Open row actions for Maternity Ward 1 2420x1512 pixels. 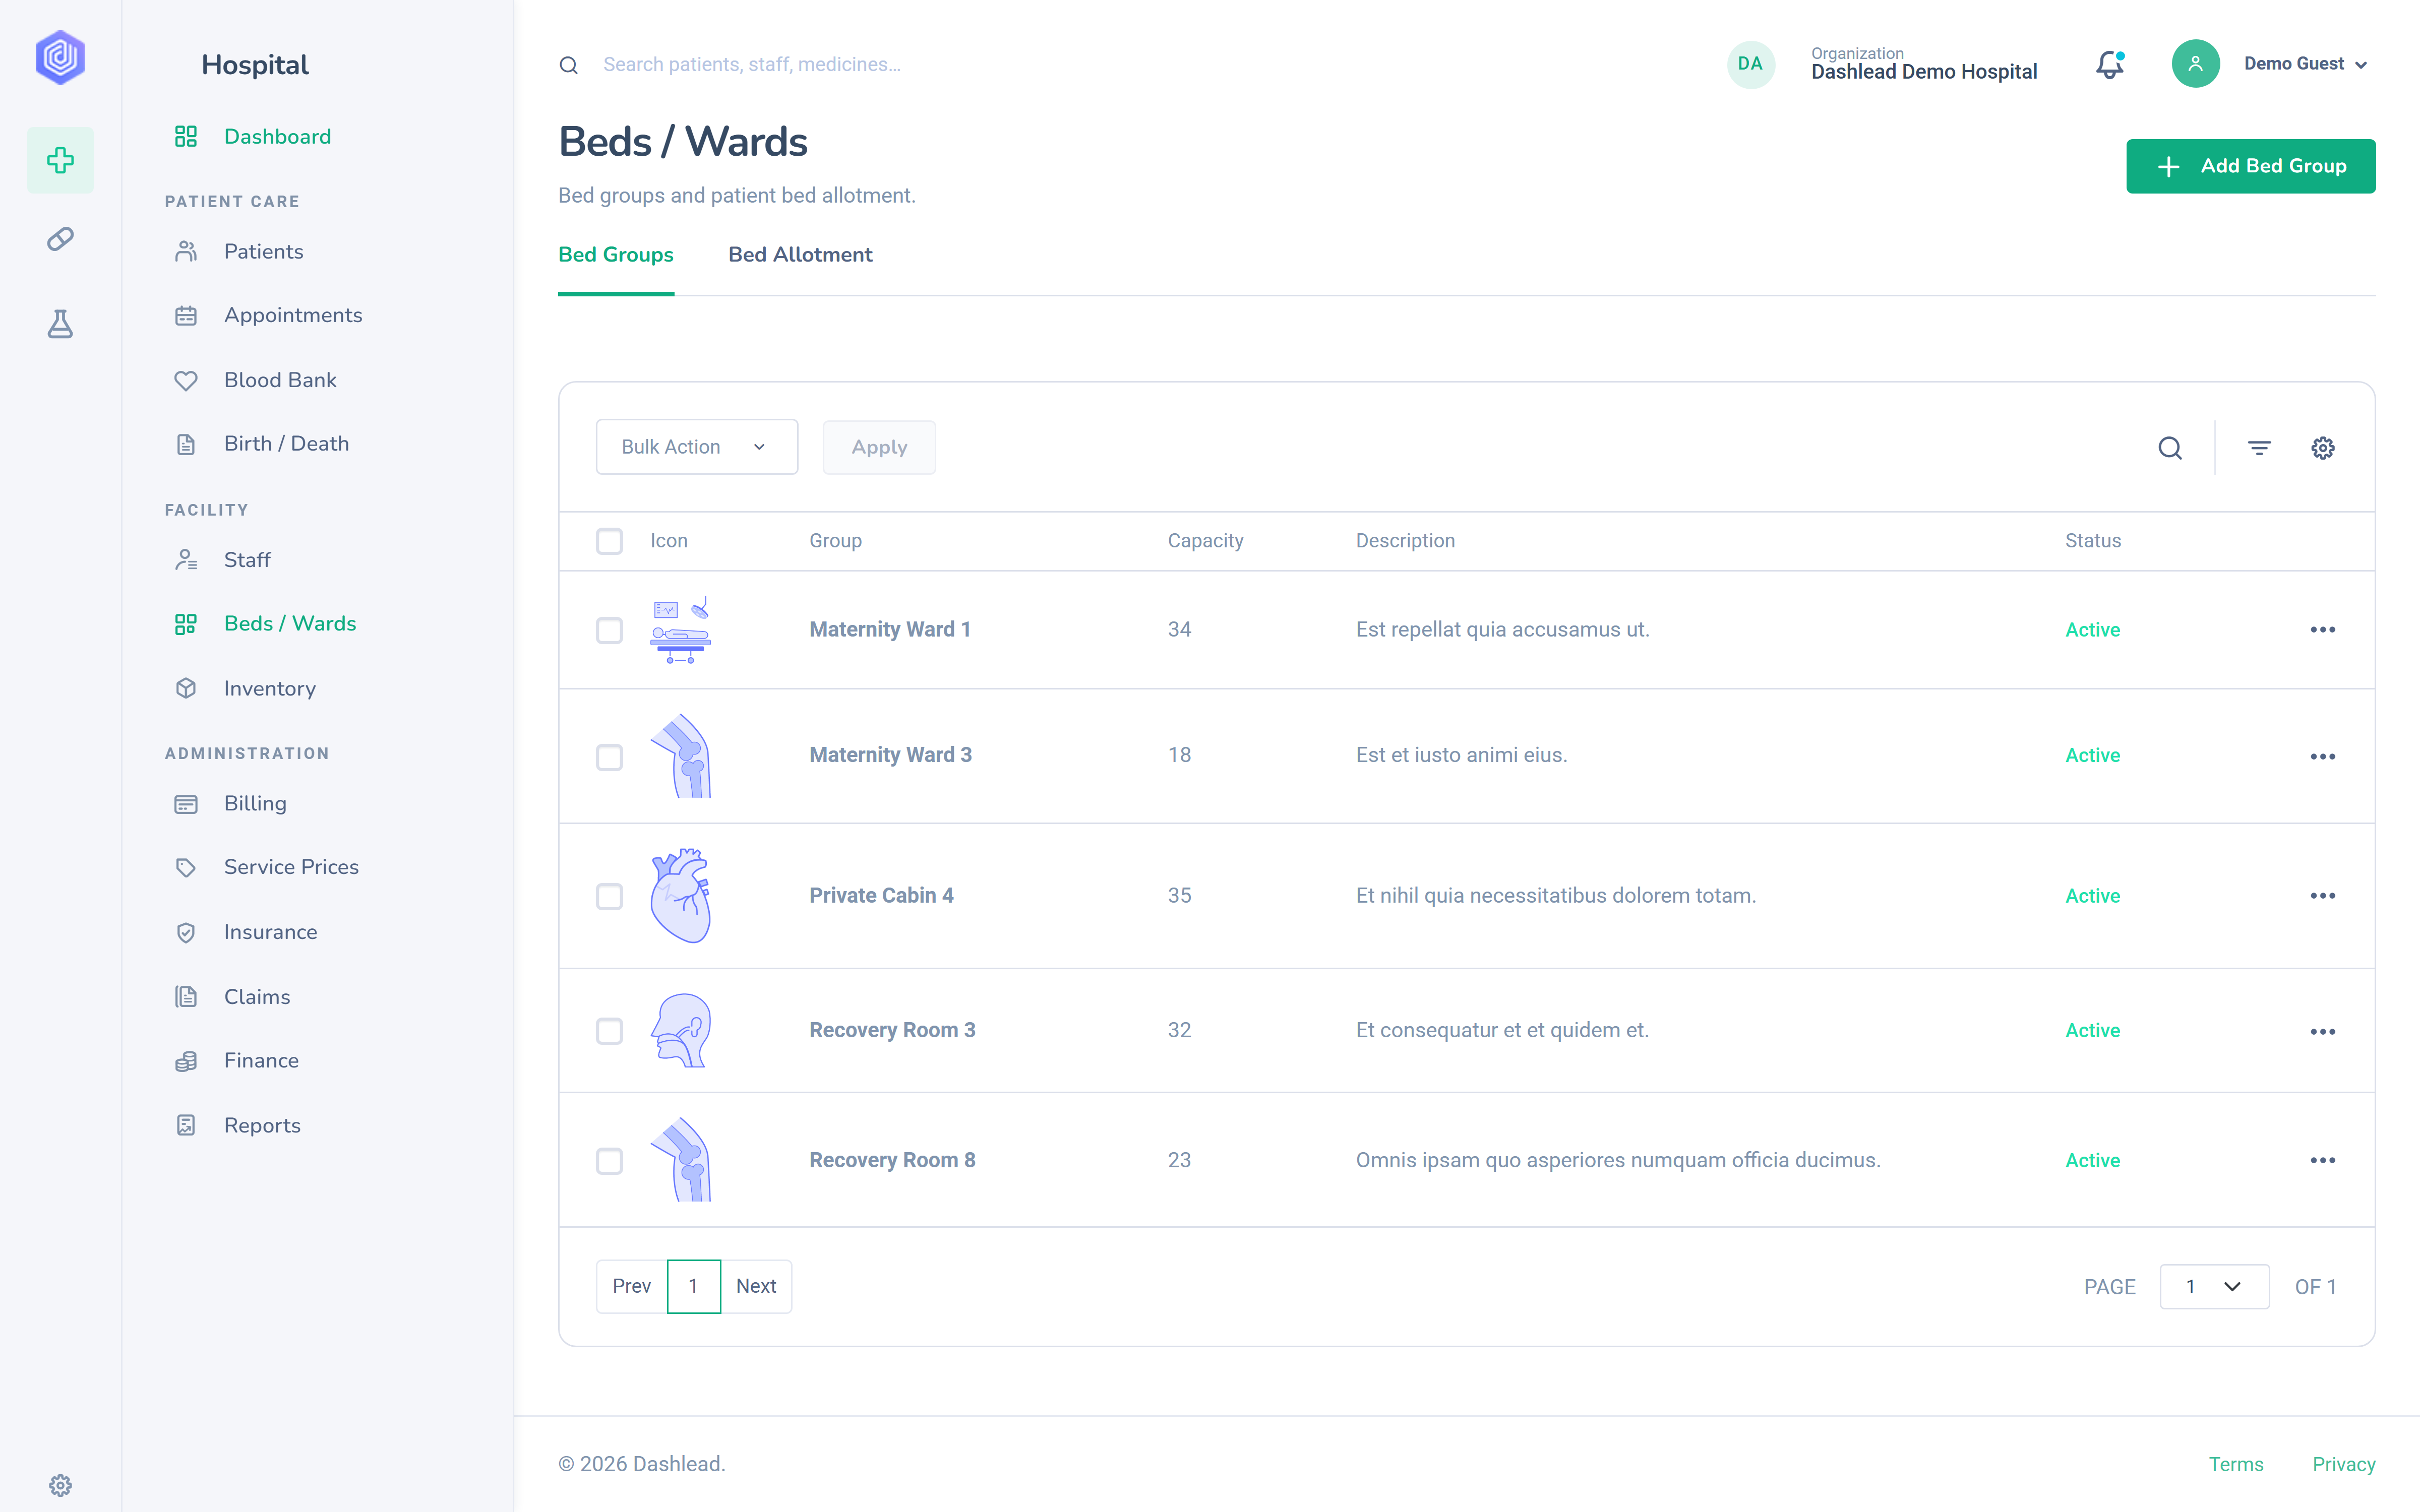[x=2323, y=630]
